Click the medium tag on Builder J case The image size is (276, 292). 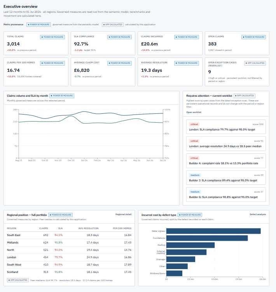195,175
